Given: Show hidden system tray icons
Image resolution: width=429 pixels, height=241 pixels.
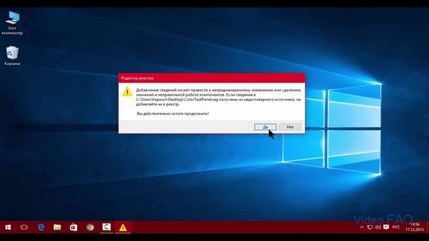Looking at the screenshot, I should pos(362,228).
